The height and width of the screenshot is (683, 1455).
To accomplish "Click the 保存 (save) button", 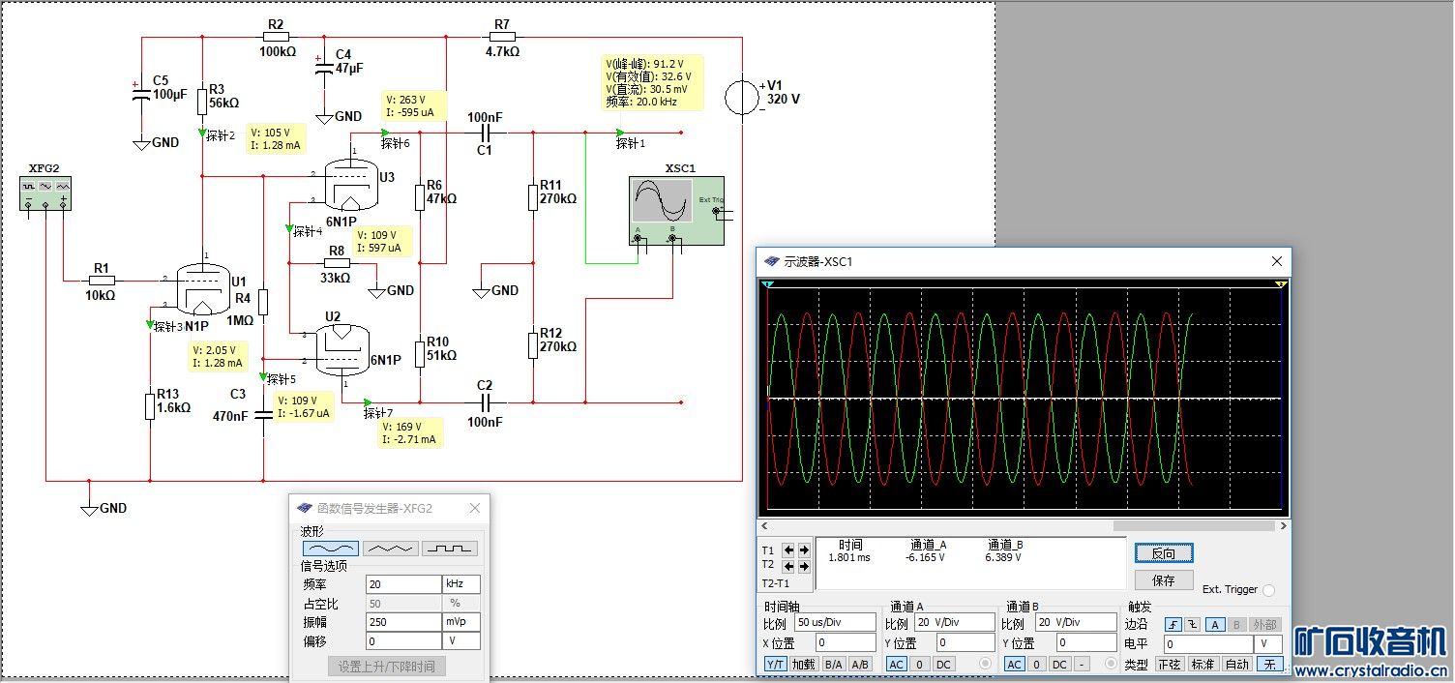I will [x=1163, y=580].
